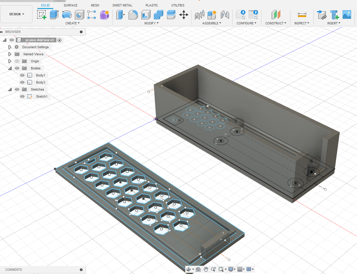Image resolution: width=357 pixels, height=274 pixels.
Task: Switch to the SHEET METAL tab
Action: tap(122, 5)
